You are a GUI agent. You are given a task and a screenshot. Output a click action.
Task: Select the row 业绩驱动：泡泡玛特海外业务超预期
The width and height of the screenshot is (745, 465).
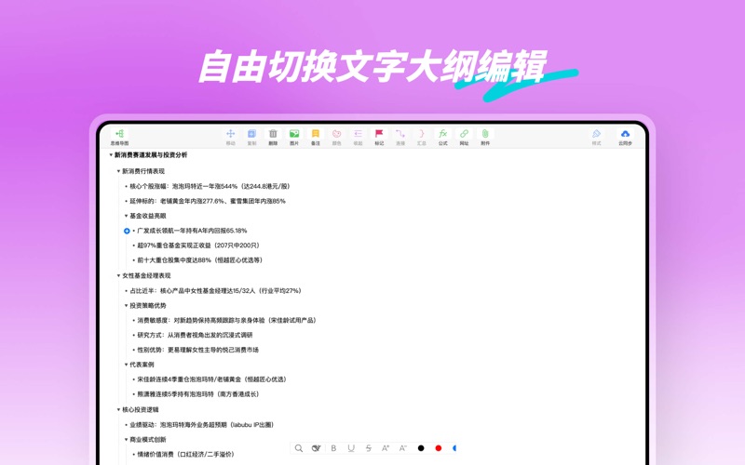(x=202, y=425)
